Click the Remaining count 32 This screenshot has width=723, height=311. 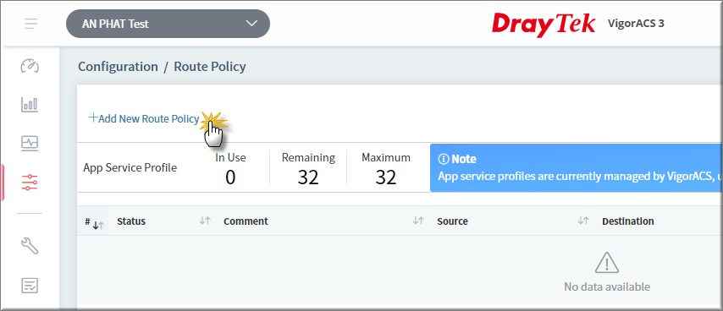pos(308,177)
